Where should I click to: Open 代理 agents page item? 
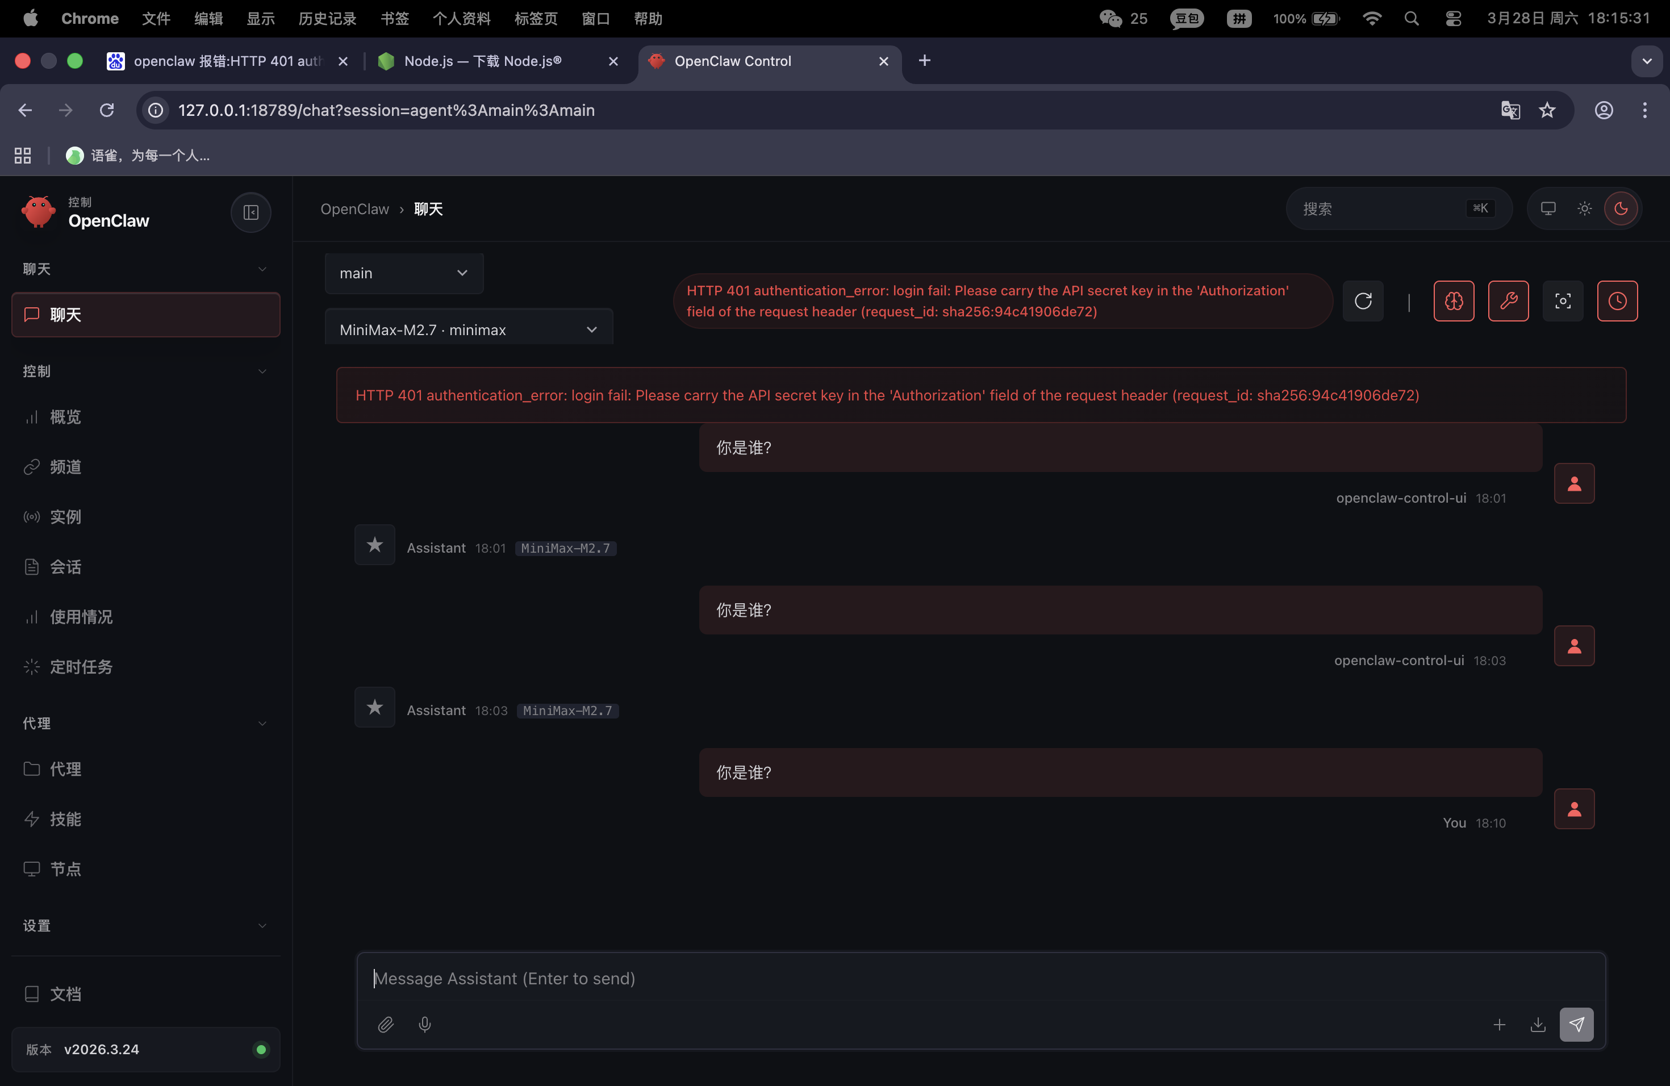tap(145, 769)
